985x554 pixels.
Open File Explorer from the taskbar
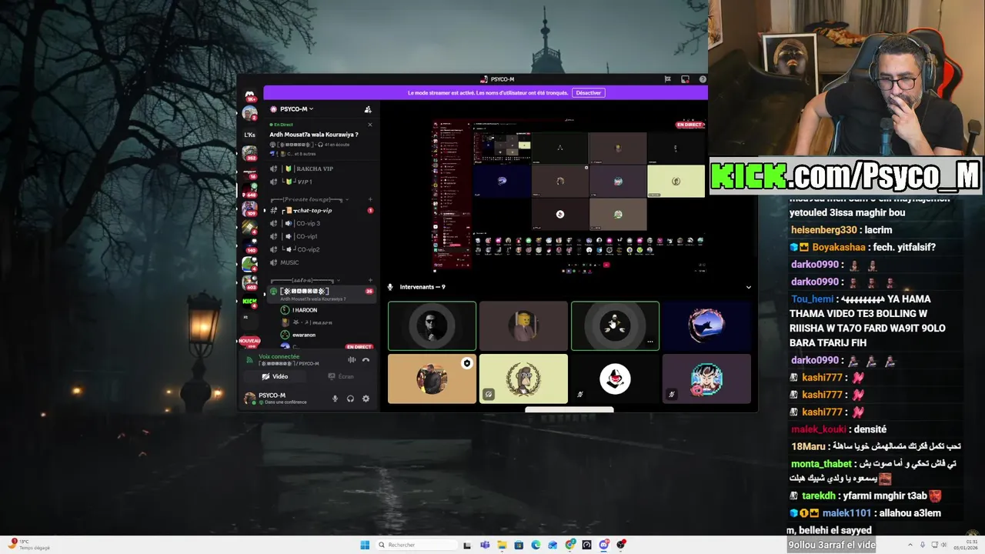pos(502,545)
